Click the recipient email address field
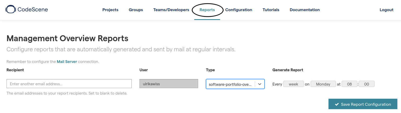The width and height of the screenshot is (401, 113). [69, 84]
